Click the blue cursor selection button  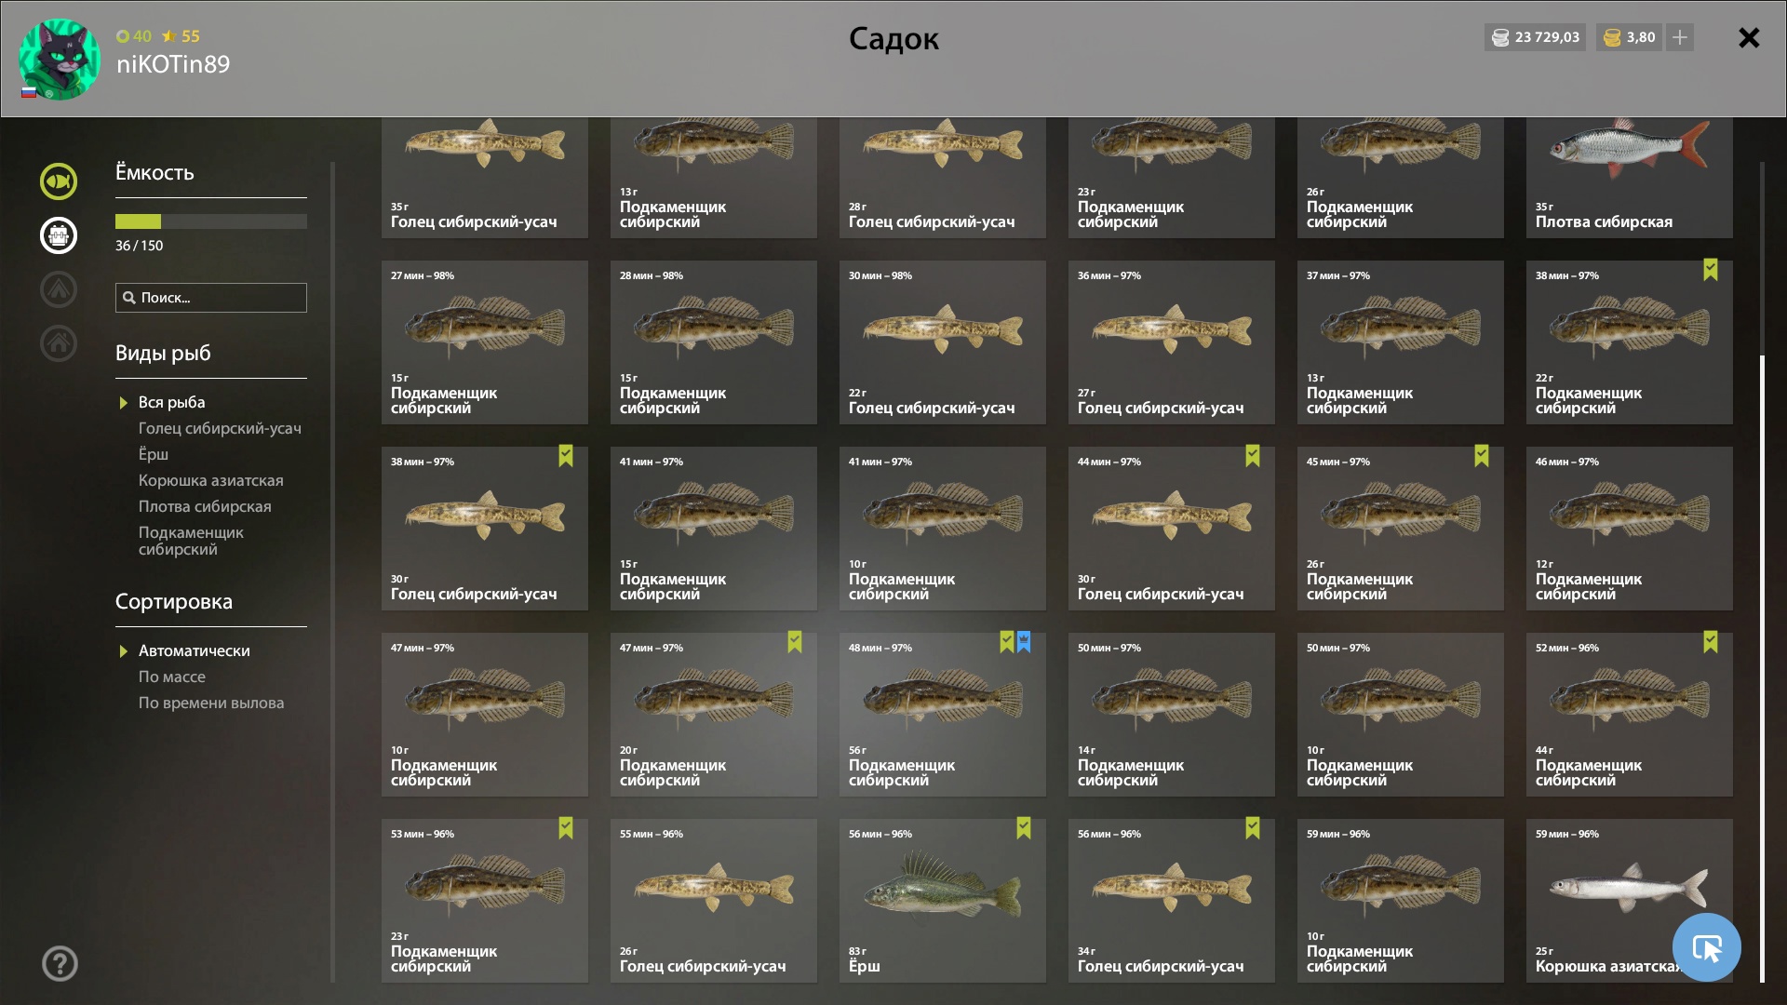coord(1707,947)
